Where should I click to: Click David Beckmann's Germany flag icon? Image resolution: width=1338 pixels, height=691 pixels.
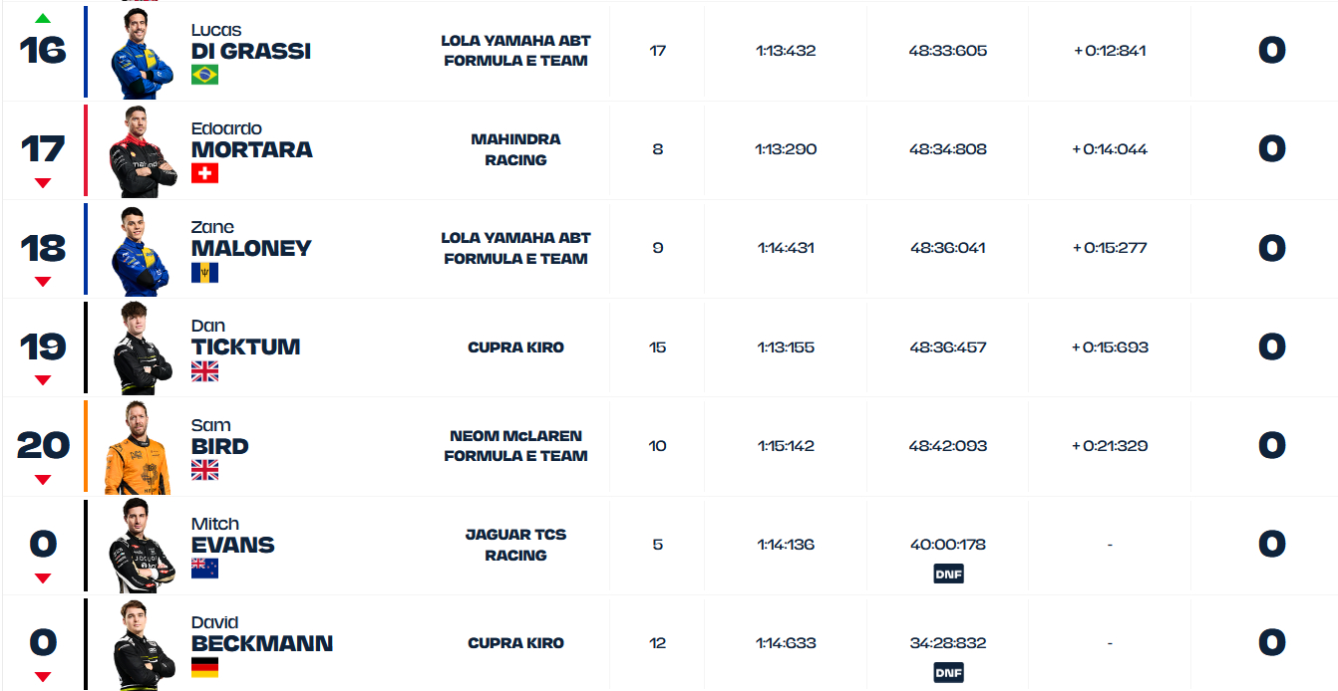pos(204,667)
